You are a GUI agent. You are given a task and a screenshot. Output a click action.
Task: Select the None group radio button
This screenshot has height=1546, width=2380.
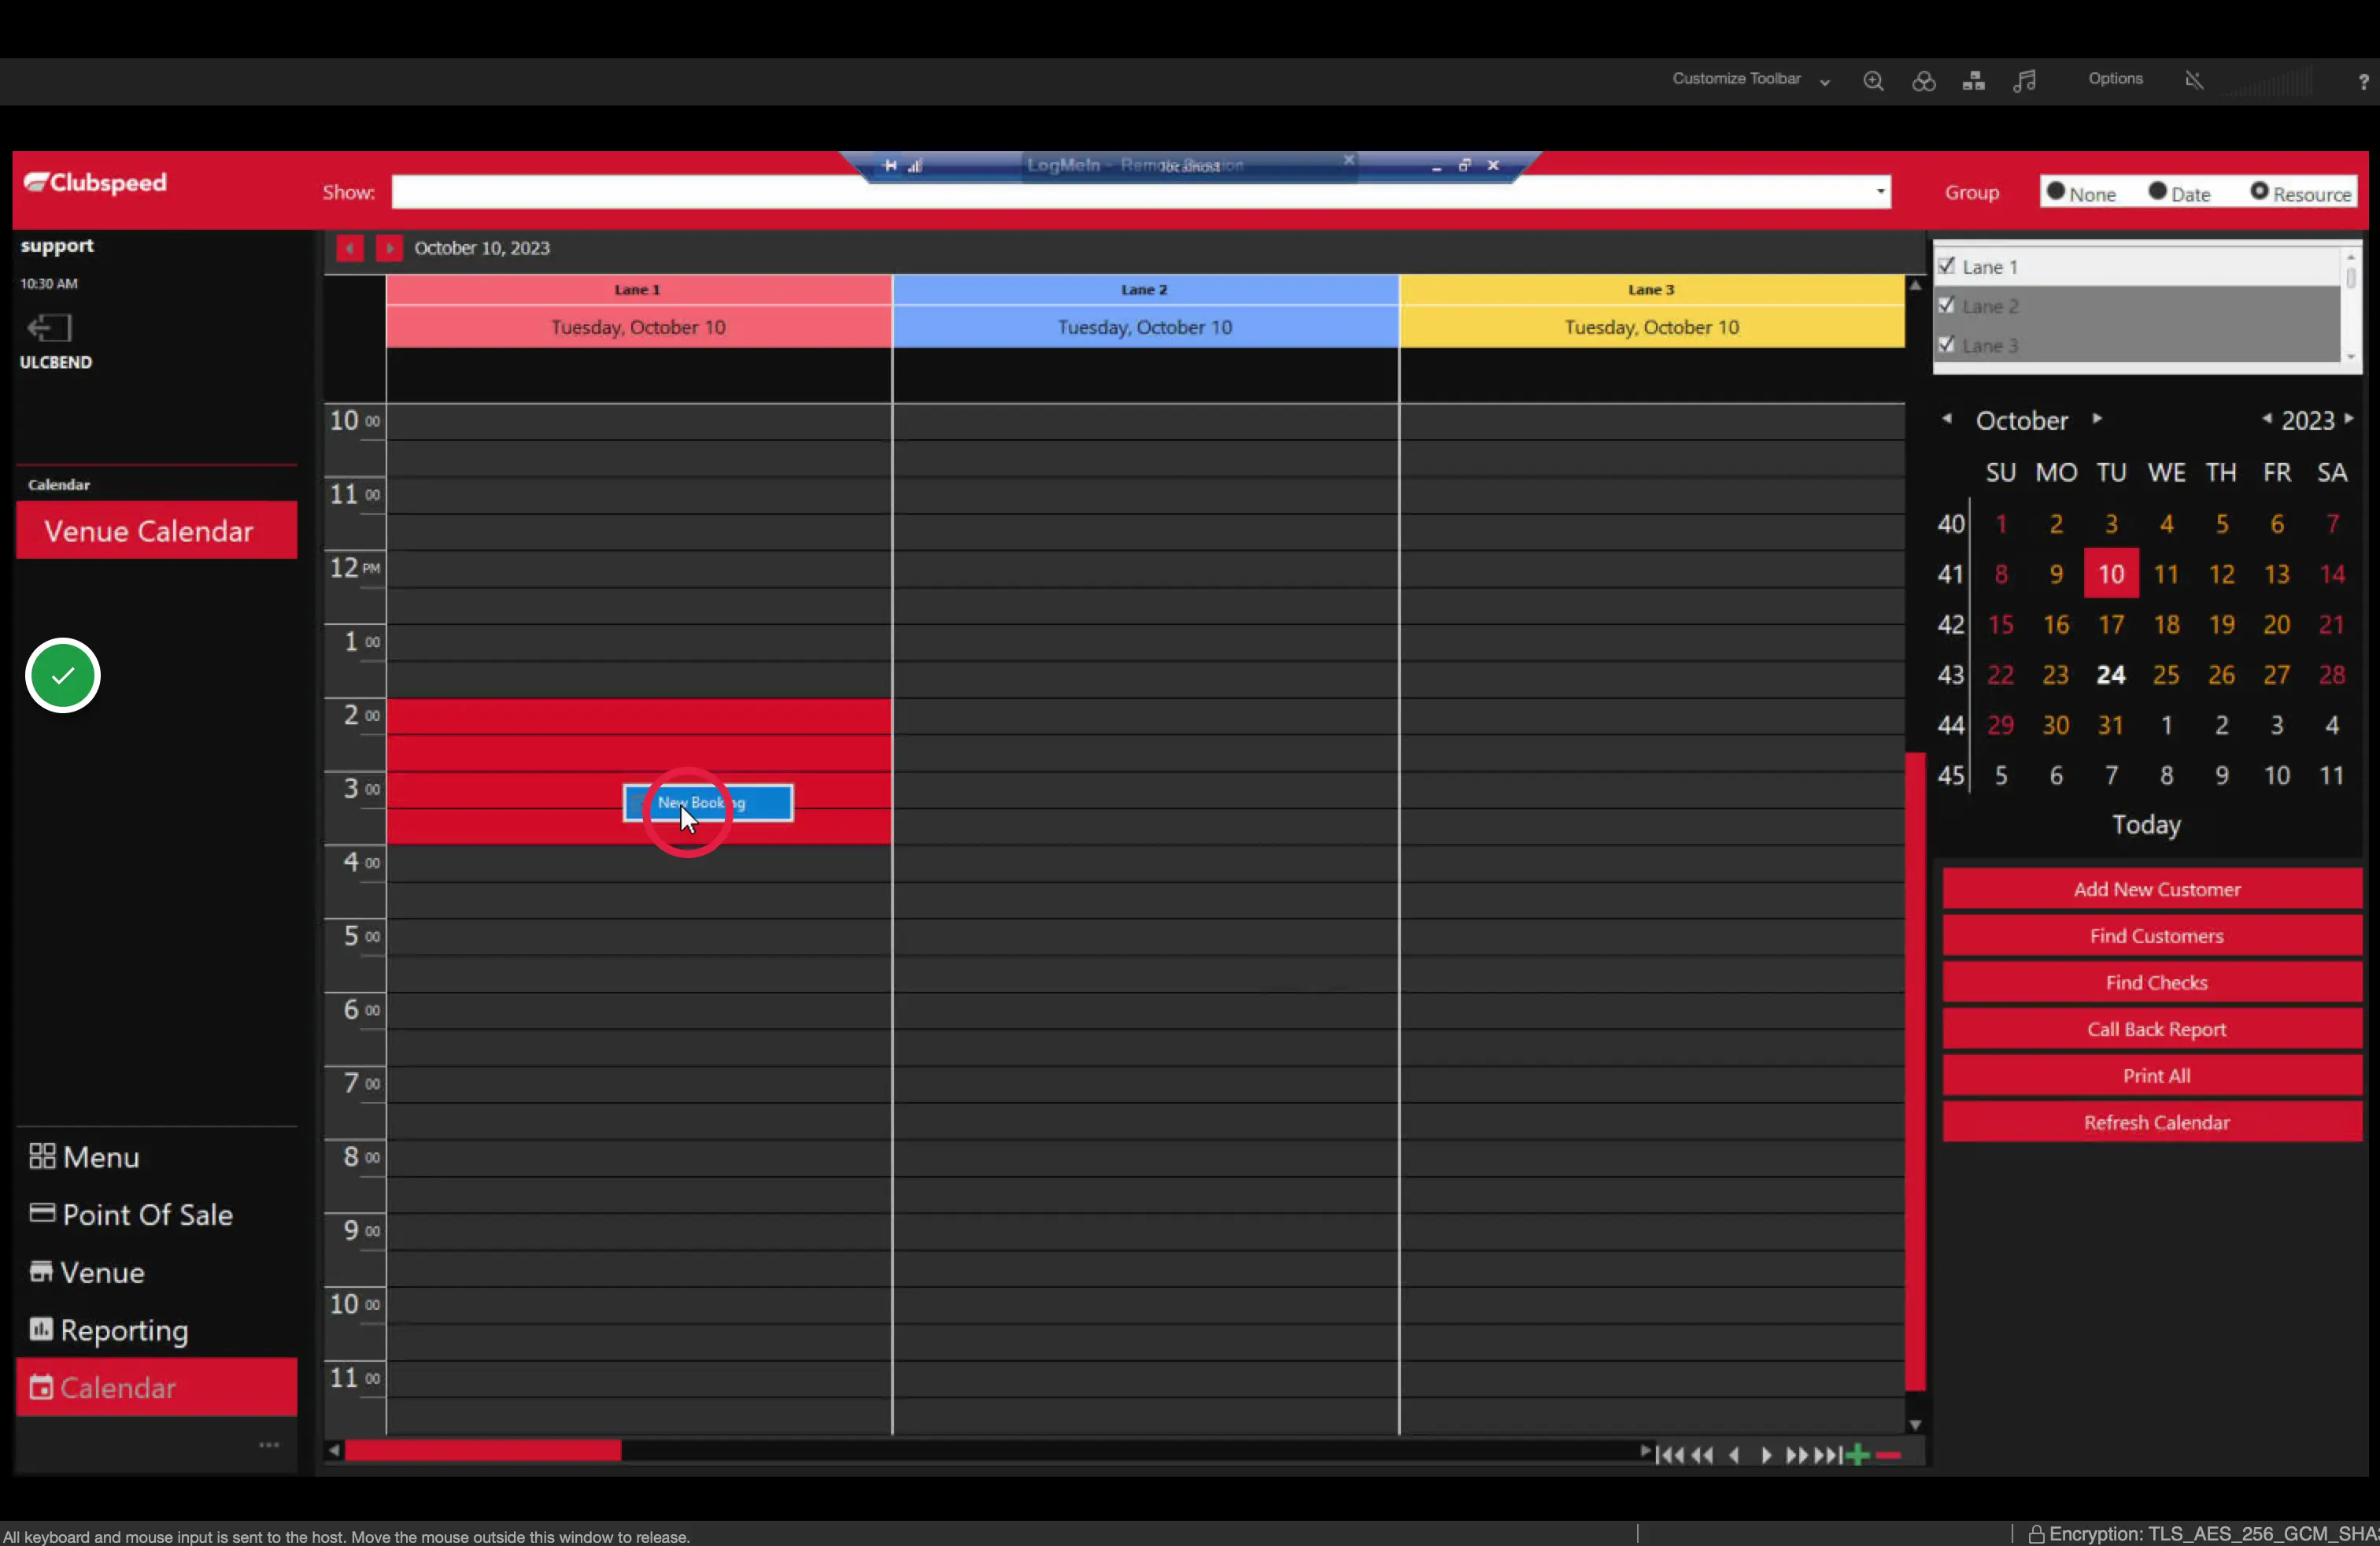click(2056, 191)
